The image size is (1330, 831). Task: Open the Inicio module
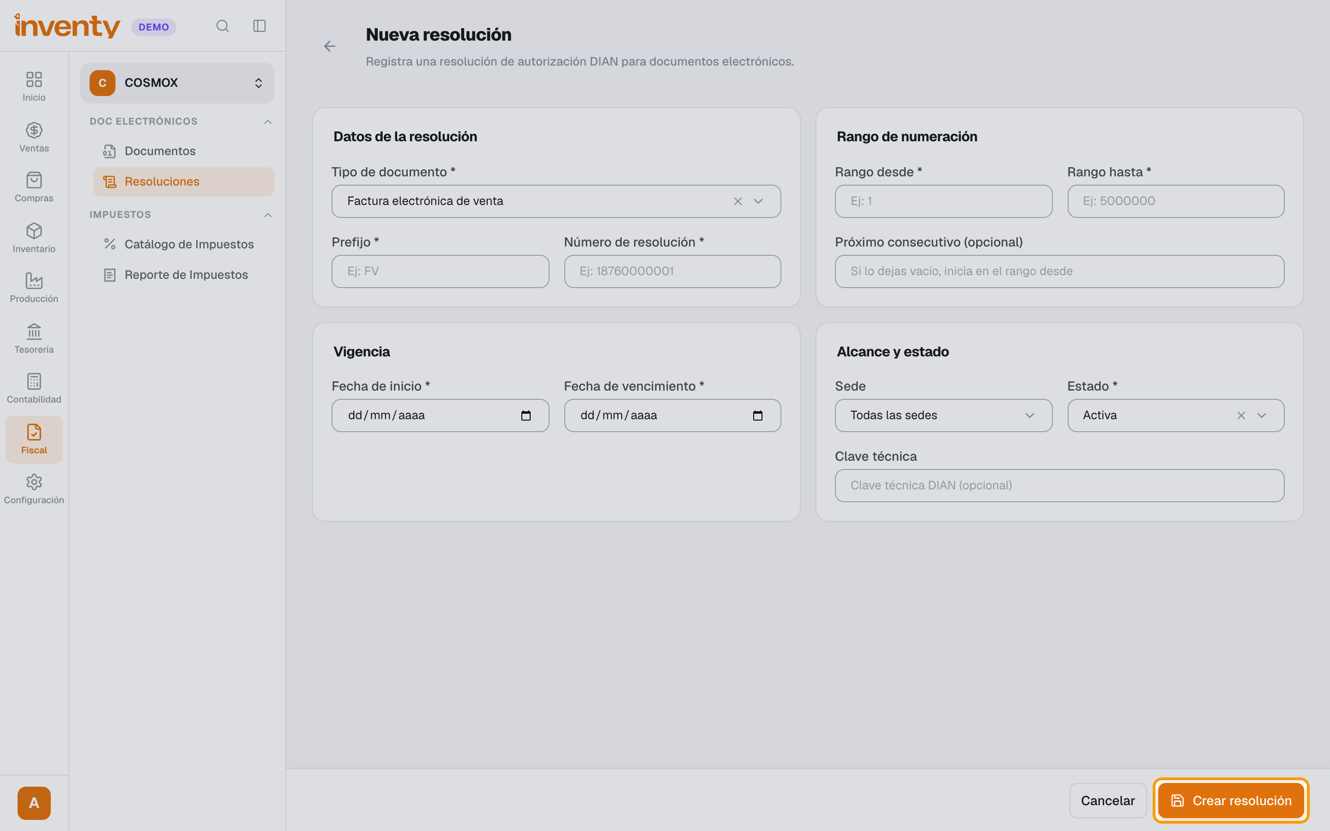(x=34, y=87)
